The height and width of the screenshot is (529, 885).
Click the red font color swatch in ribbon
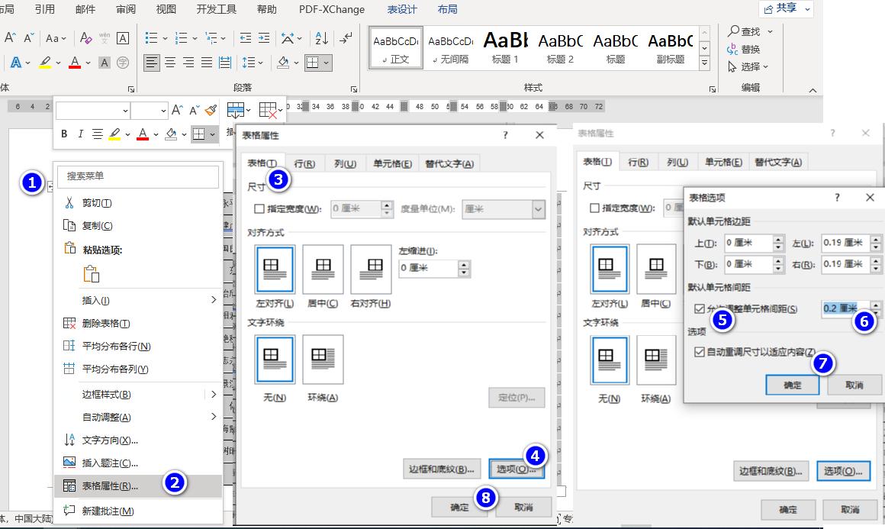tap(74, 63)
